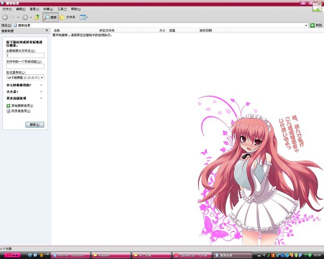The image size is (324, 259).
Task: Click the globe quick launch icon
Action: (30, 255)
